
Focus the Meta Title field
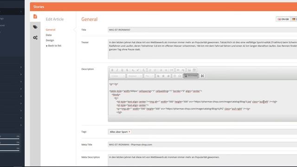point(202,145)
